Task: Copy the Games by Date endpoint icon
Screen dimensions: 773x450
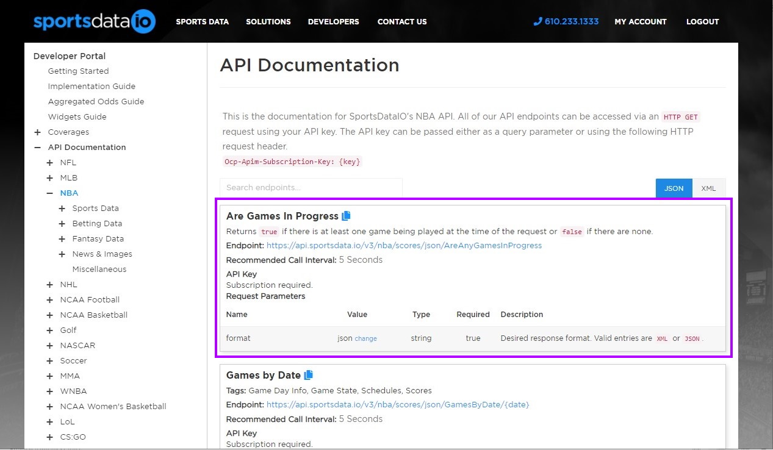Action: 309,375
